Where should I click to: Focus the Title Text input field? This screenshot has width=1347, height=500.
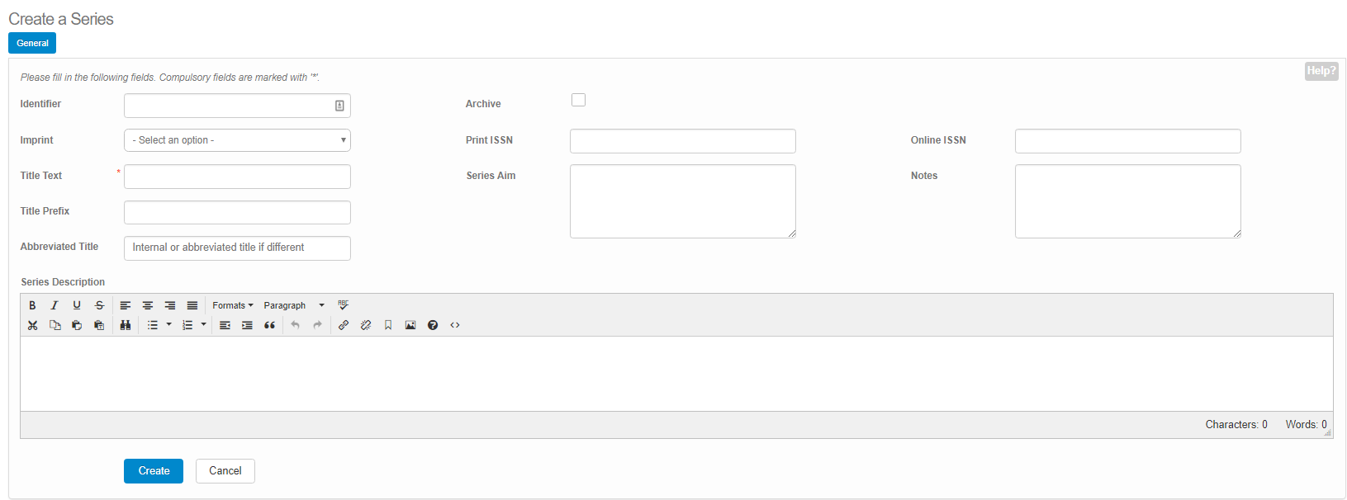[237, 177]
